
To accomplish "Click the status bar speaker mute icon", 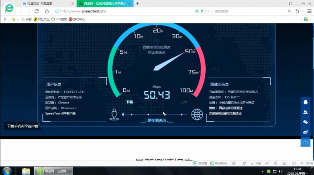I will pyautogui.click(x=294, y=163).
